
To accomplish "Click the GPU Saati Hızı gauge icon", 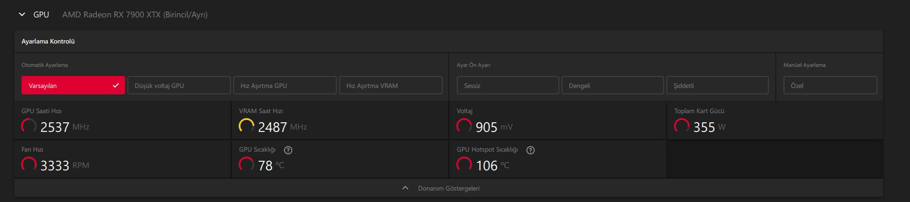I will (29, 126).
